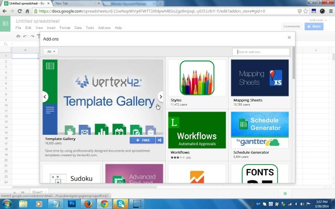
Task: Click the Chrome forward navigation arrow
Action: (x=12, y=11)
